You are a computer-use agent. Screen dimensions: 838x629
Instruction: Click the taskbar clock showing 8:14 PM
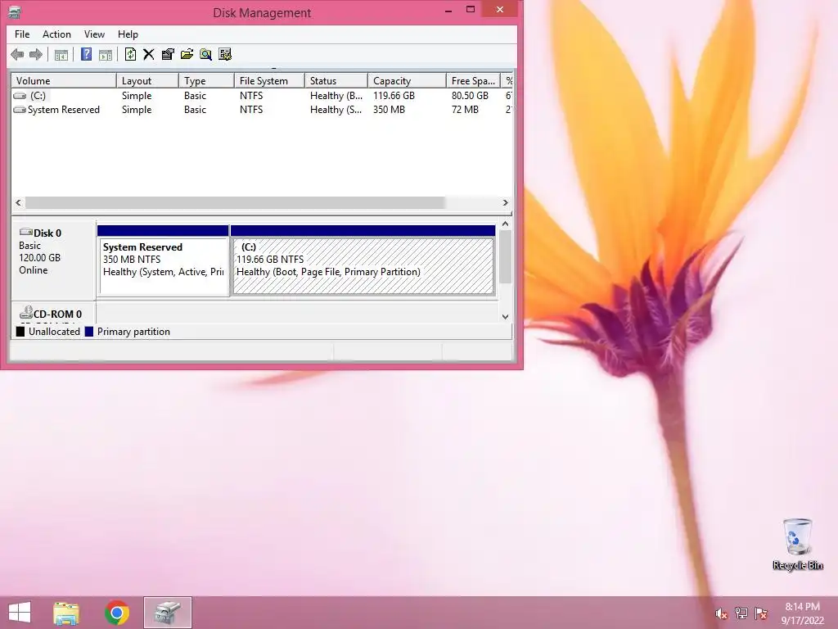point(803,613)
